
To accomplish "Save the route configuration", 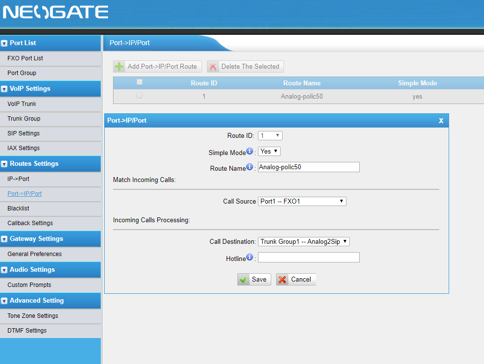I will tap(254, 279).
